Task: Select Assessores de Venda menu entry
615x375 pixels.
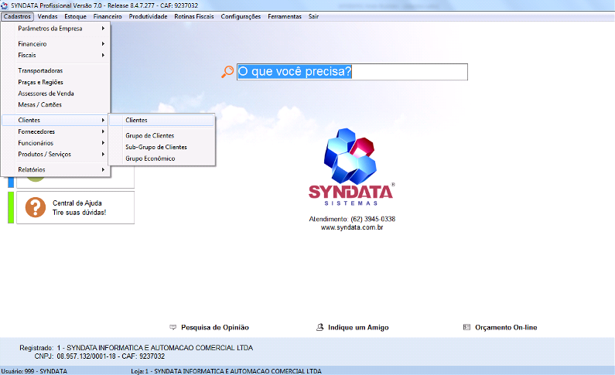Action: pyautogui.click(x=56, y=94)
